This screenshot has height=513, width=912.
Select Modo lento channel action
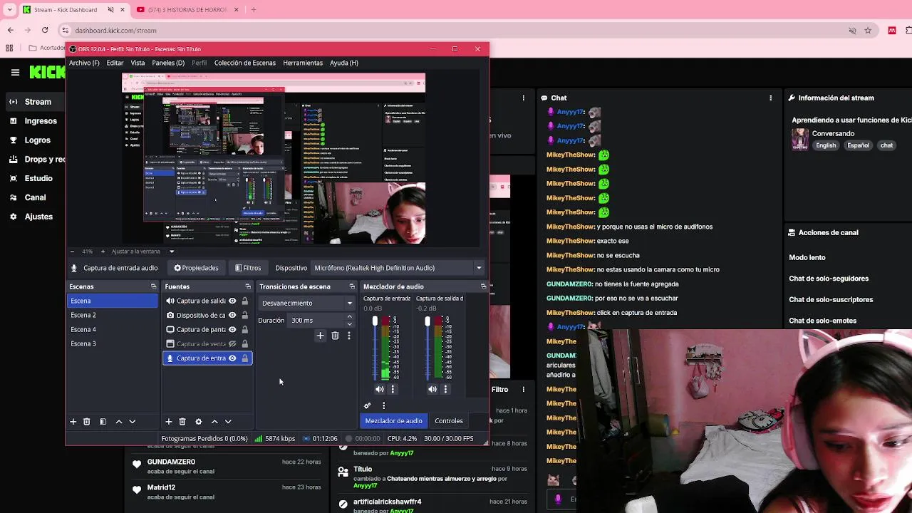[807, 257]
